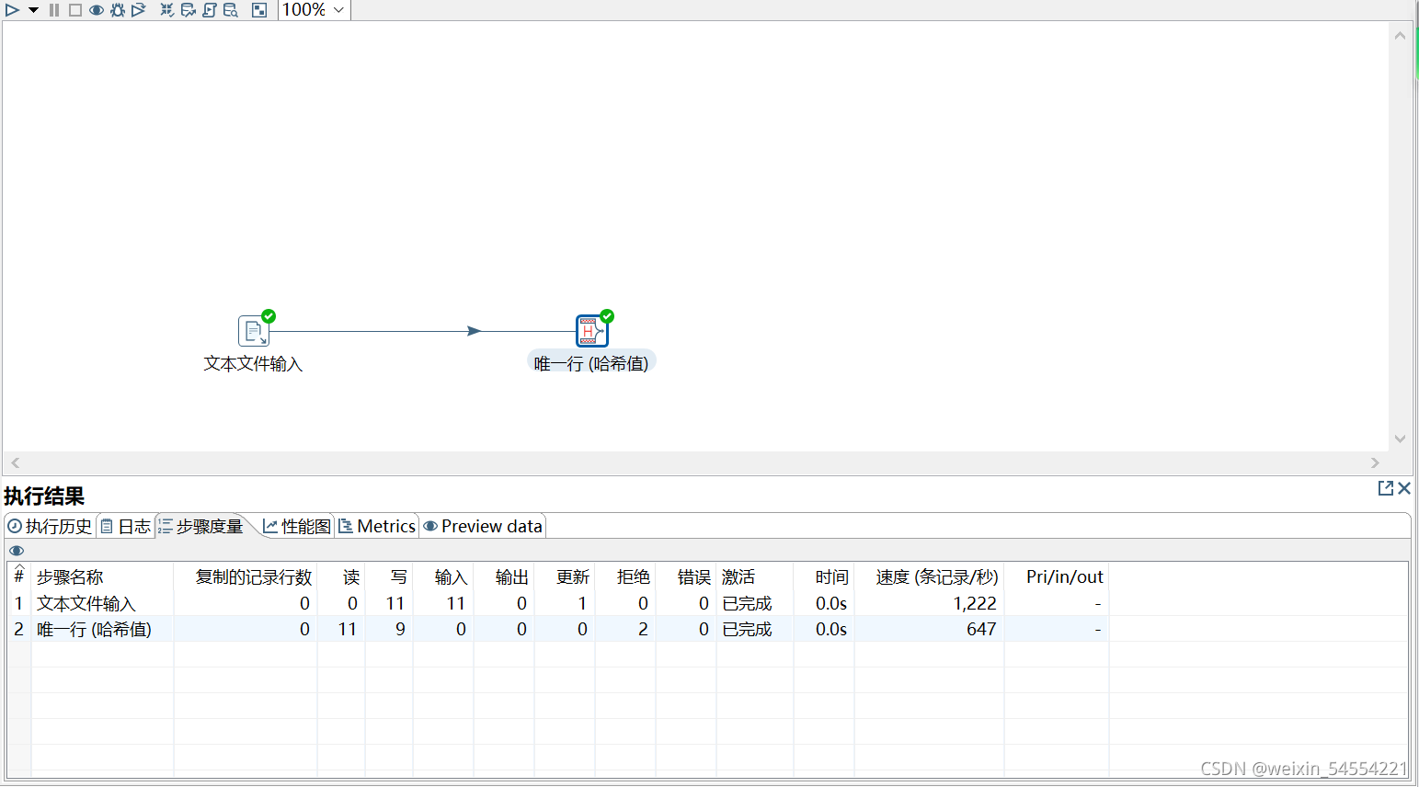Click canvas horizontal scrollbar right arrow
This screenshot has height=787, width=1419.
pos(1375,462)
